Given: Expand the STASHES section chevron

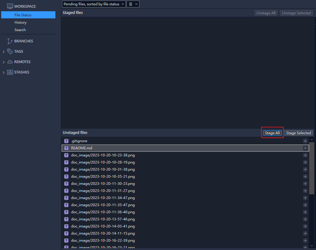Looking at the screenshot, I should 4,73.
